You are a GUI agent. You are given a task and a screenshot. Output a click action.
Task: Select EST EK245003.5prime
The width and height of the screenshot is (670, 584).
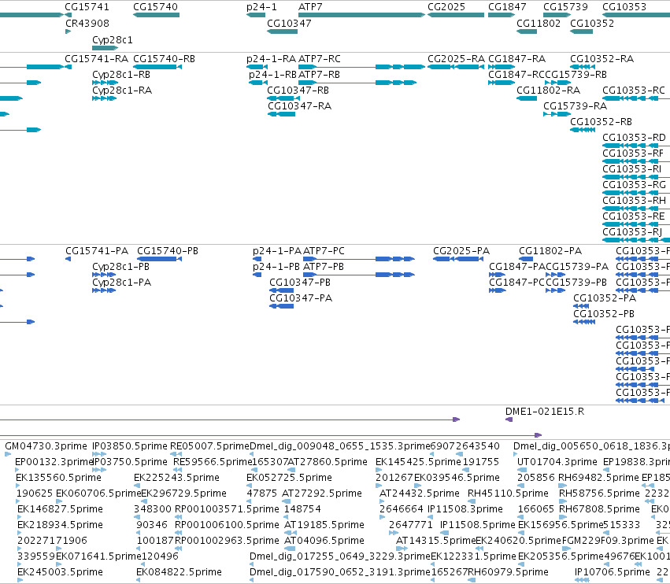click(x=61, y=572)
